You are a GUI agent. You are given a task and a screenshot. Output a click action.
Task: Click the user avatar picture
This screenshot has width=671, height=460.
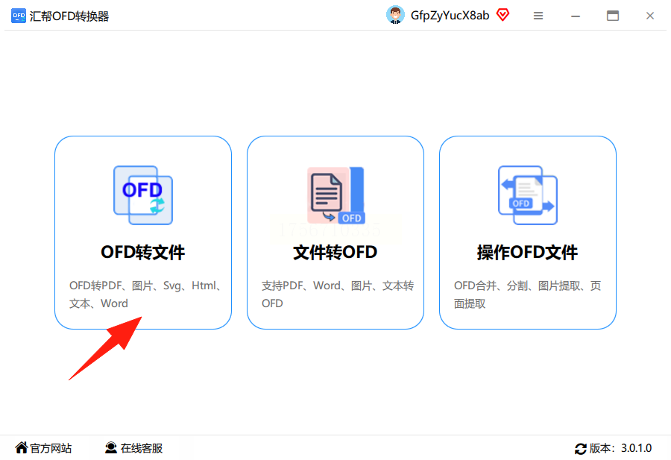pyautogui.click(x=395, y=16)
